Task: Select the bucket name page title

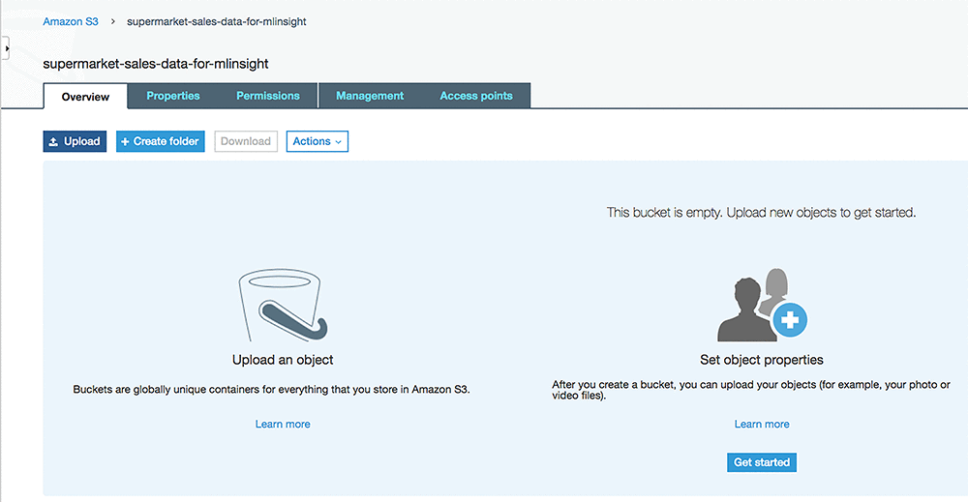Action: [156, 64]
